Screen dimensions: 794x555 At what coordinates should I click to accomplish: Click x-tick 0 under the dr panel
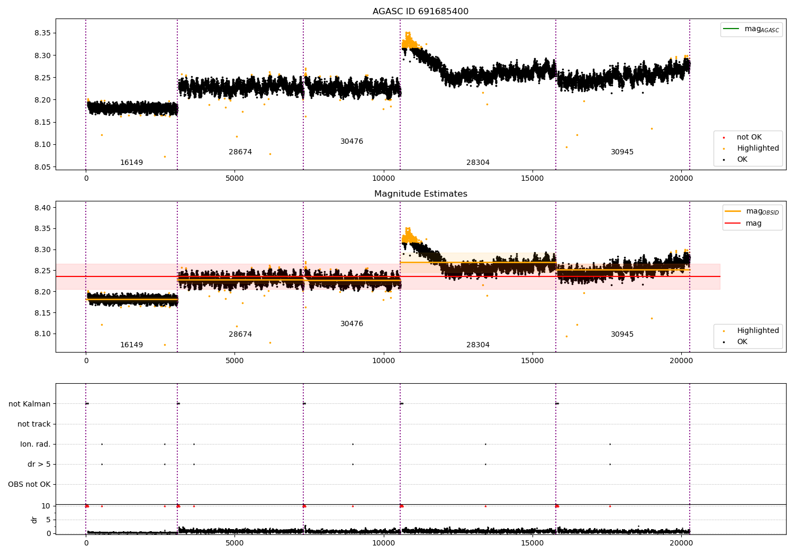pyautogui.click(x=86, y=543)
